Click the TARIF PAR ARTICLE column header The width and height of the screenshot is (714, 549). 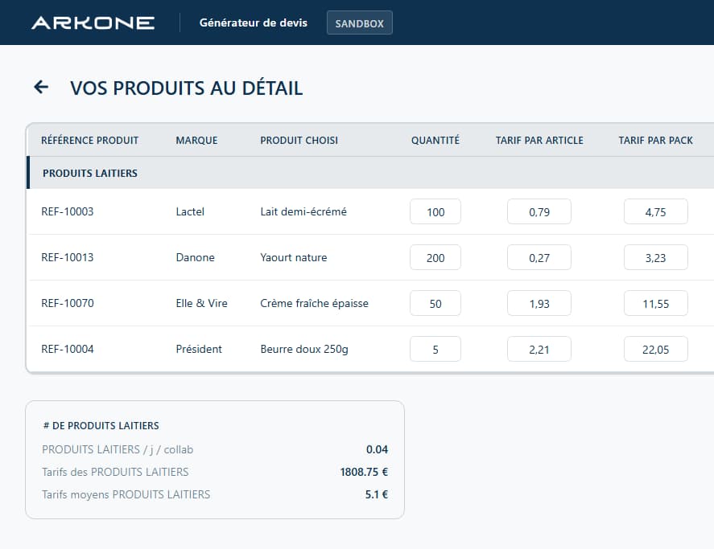[539, 140]
